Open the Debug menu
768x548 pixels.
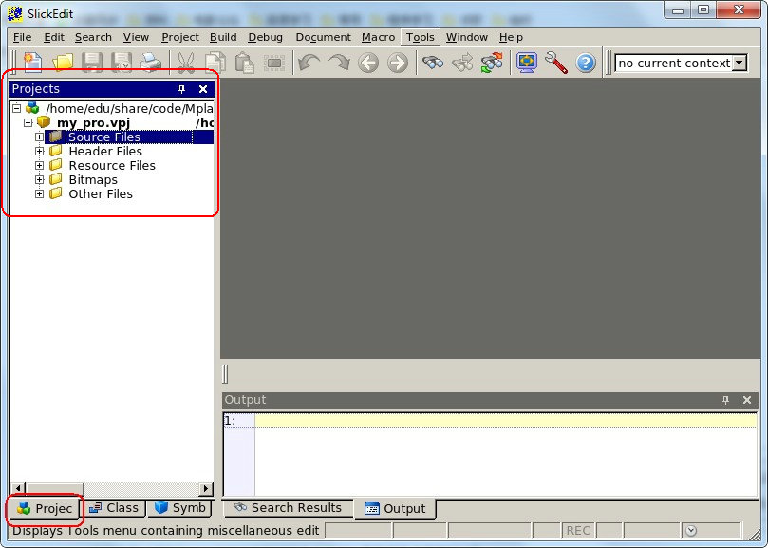265,37
